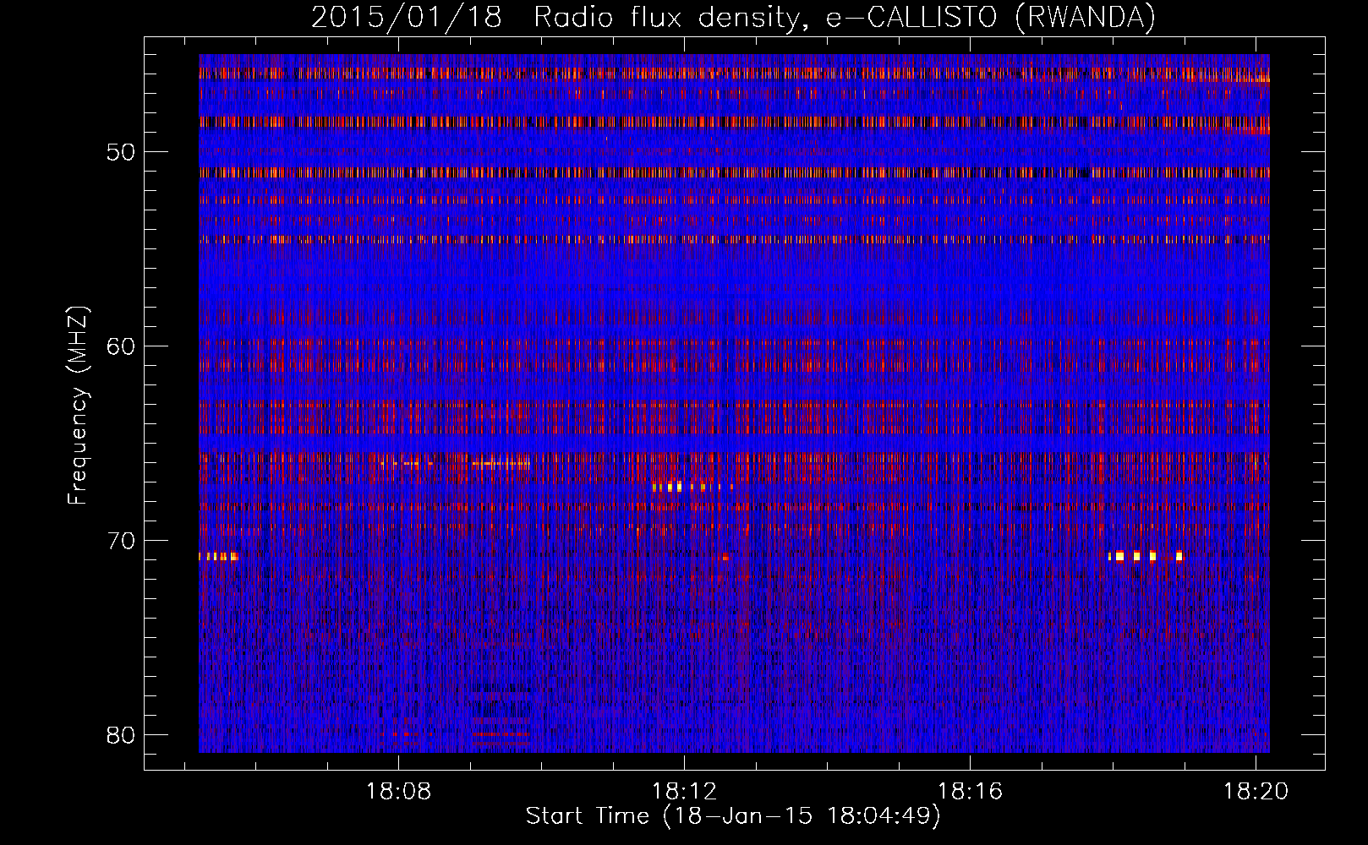Click the bright burst near 71 MHz at 18:18
This screenshot has height=845, width=1368.
[1145, 556]
